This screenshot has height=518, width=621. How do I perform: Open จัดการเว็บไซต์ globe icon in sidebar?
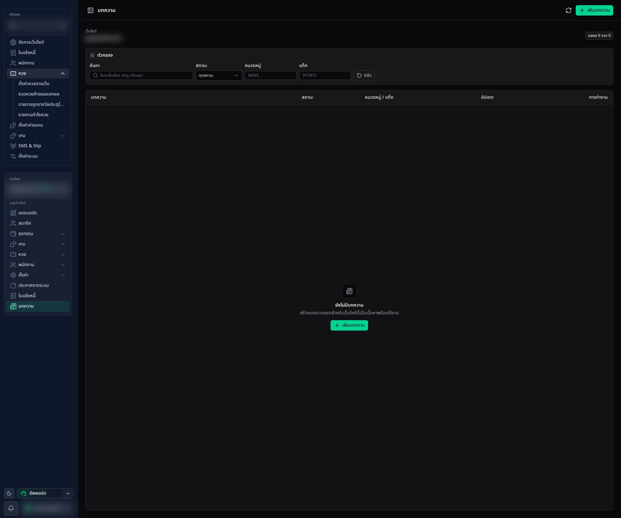[13, 42]
